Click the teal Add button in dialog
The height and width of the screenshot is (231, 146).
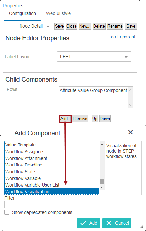[88, 223]
